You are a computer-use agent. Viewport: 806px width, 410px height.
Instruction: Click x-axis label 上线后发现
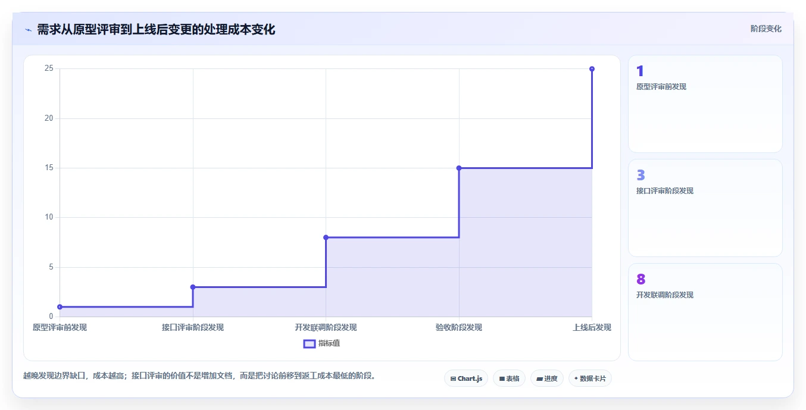pyautogui.click(x=592, y=327)
